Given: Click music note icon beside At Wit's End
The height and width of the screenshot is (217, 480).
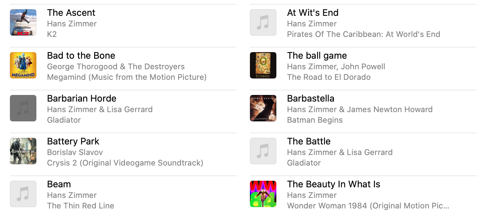Looking at the screenshot, I should tap(263, 22).
